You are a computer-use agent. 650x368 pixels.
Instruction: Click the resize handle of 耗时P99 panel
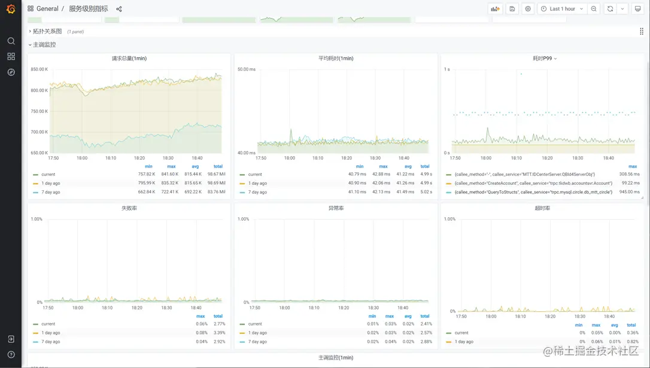(643, 197)
